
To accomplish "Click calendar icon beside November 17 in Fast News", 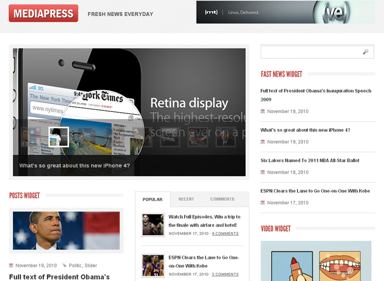I will [x=263, y=202].
